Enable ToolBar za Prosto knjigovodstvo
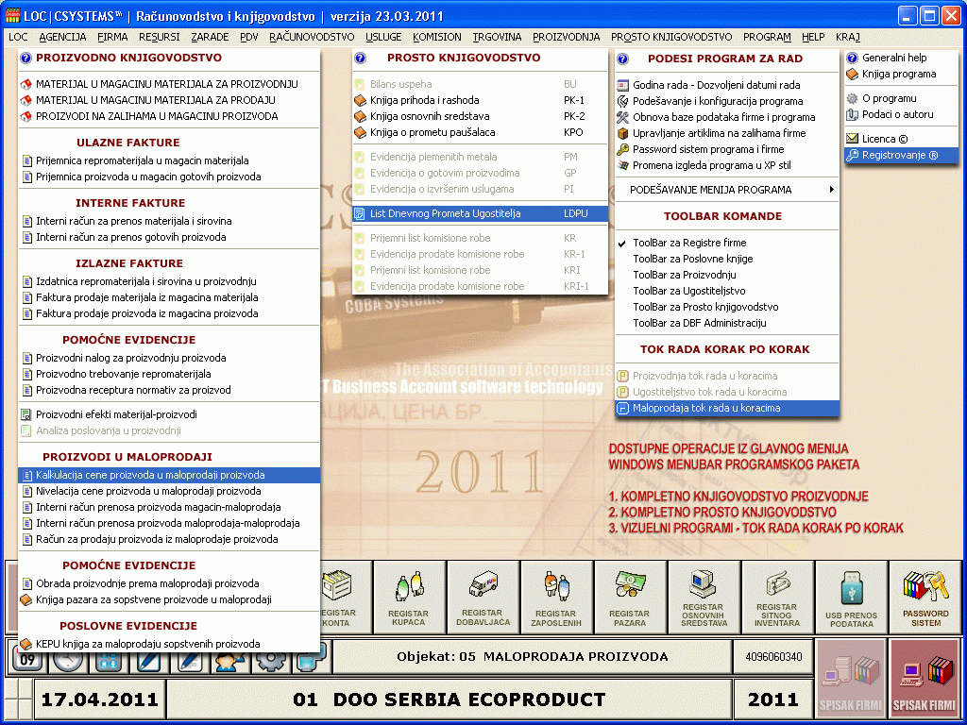This screenshot has width=967, height=725. [x=727, y=307]
